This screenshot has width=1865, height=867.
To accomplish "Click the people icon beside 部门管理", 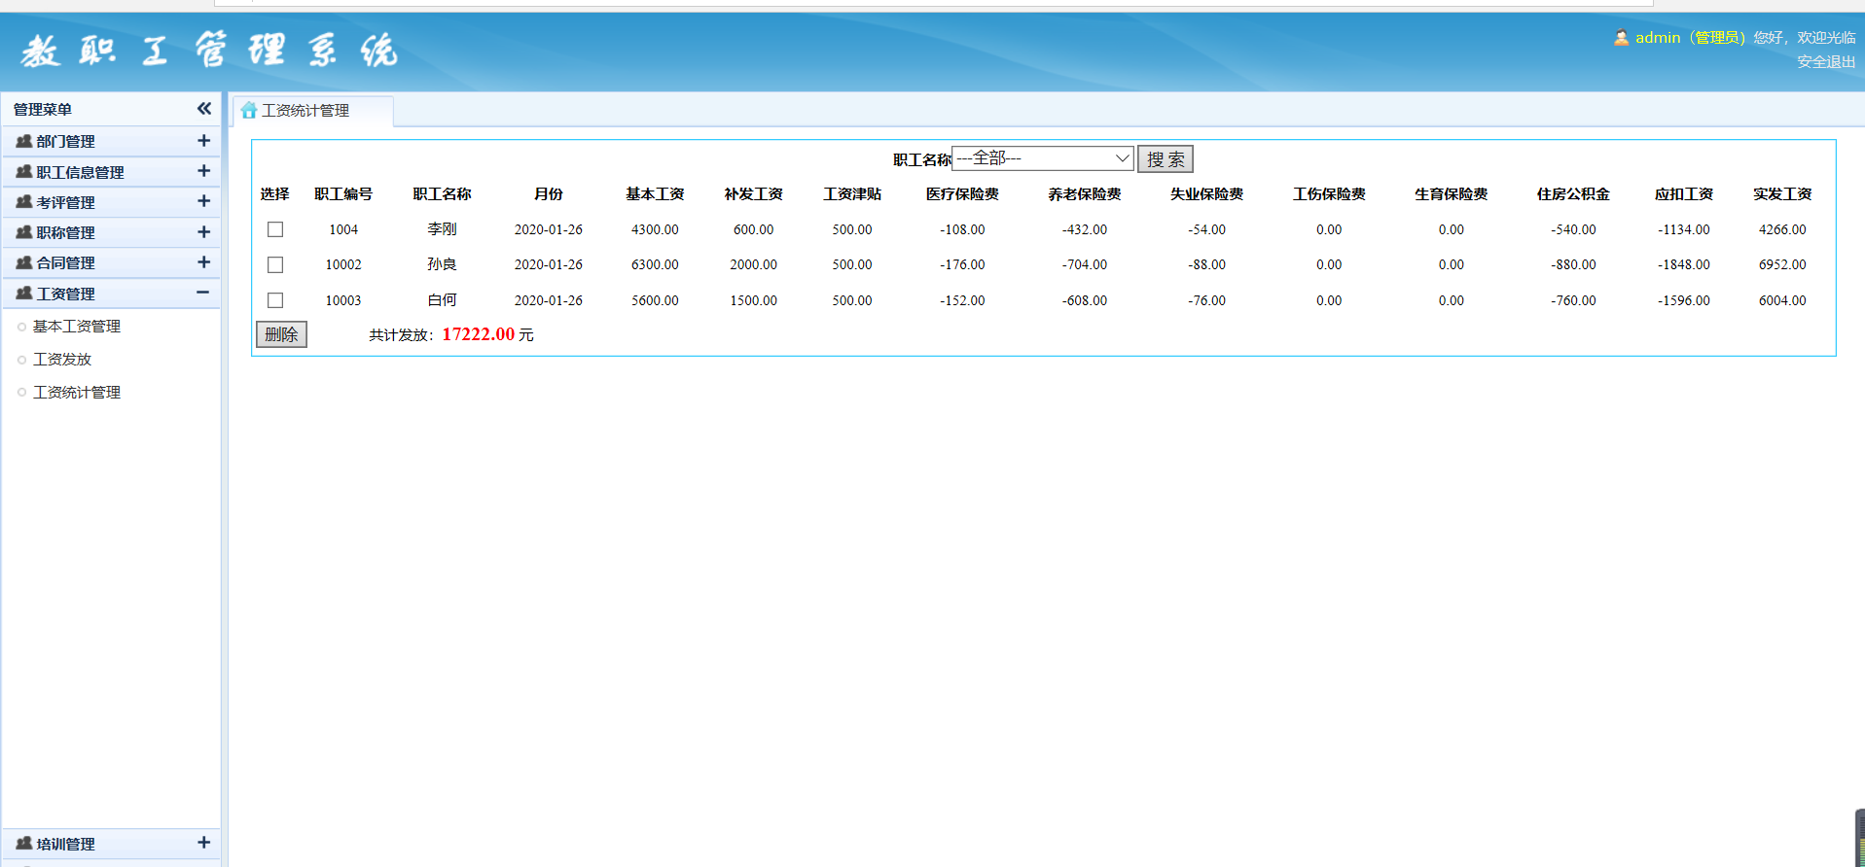I will [24, 141].
